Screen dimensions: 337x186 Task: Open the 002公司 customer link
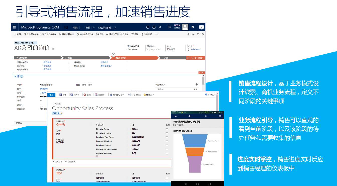coord(44,89)
